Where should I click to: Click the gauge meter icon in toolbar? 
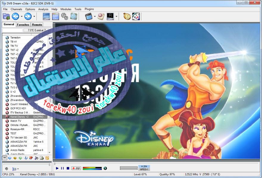click(136, 17)
